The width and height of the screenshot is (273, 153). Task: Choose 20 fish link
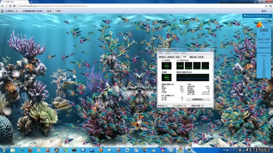(x=264, y=64)
